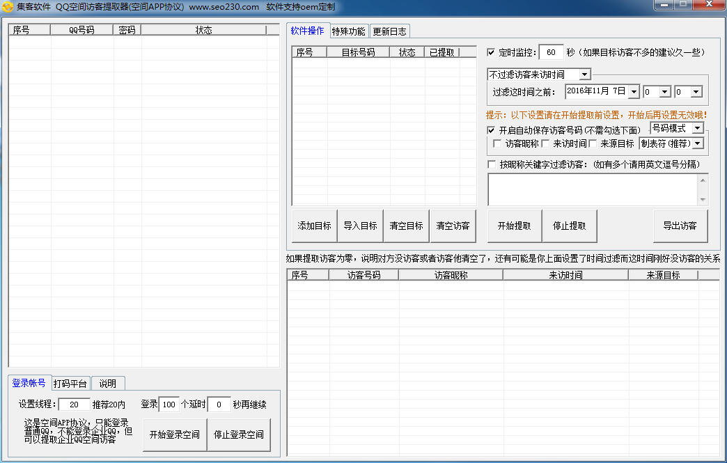Image resolution: width=727 pixels, height=463 pixels.
Task: Enable the 定时监控 checkbox
Action: (x=492, y=52)
